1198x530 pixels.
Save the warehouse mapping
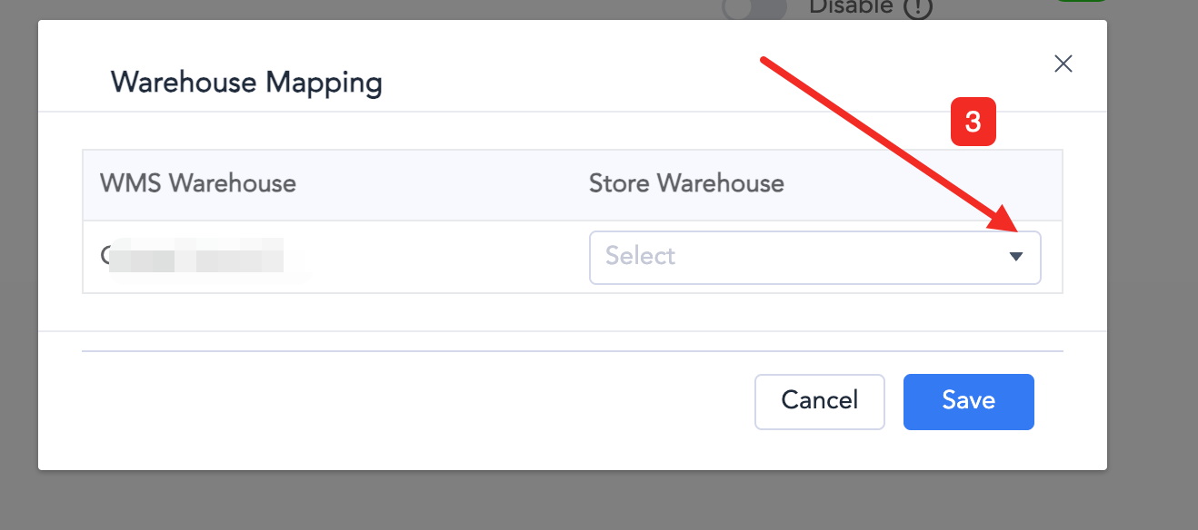coord(968,401)
